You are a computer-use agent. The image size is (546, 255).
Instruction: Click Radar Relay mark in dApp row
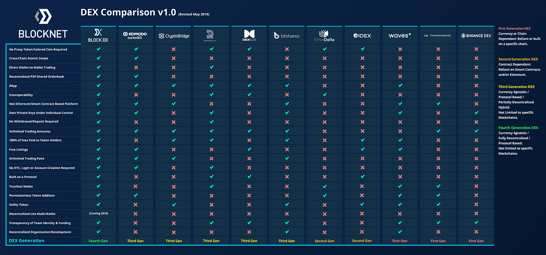(x=211, y=86)
